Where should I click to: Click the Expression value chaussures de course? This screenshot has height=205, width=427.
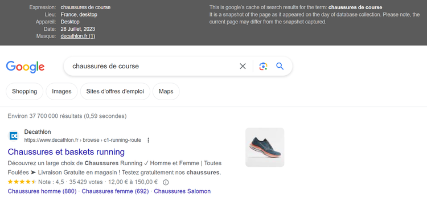(85, 7)
